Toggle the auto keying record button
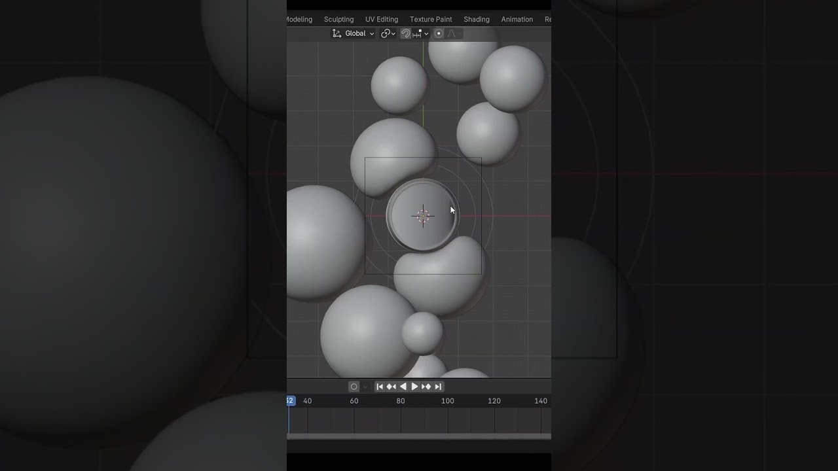 (354, 387)
